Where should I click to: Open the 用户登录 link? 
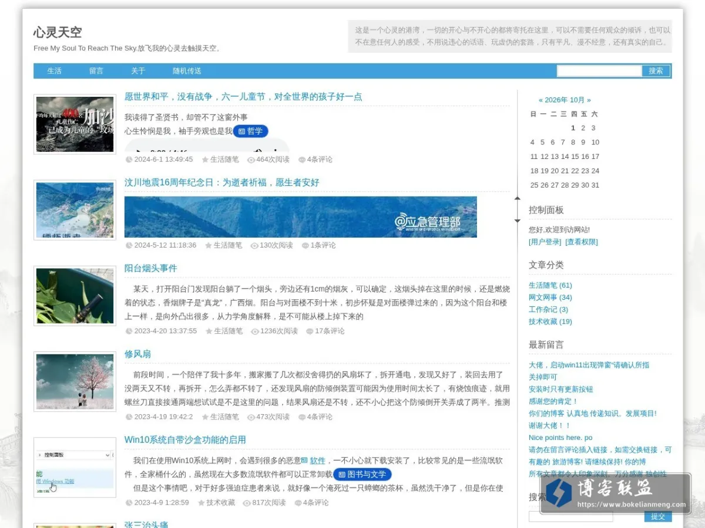(x=545, y=242)
